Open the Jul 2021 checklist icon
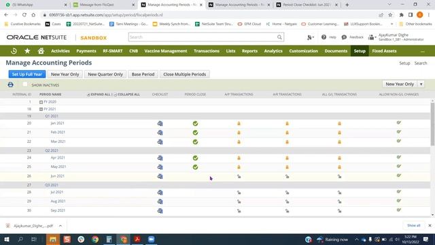The width and height of the screenshot is (435, 245). coord(160,193)
